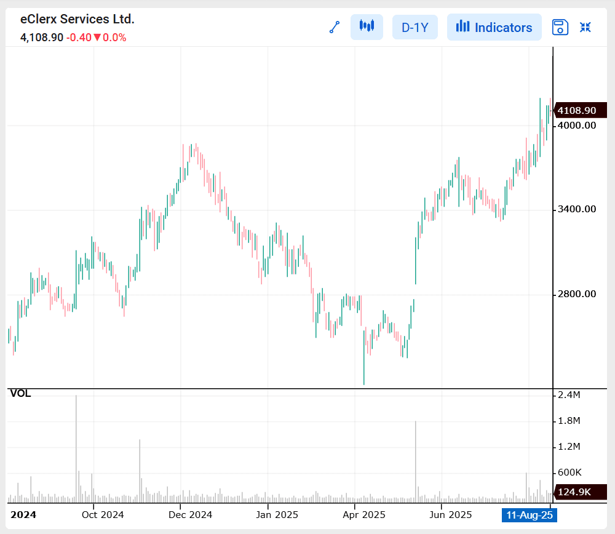Image resolution: width=615 pixels, height=534 pixels.
Task: Click the 2800.00 price axis label
Action: (x=577, y=294)
